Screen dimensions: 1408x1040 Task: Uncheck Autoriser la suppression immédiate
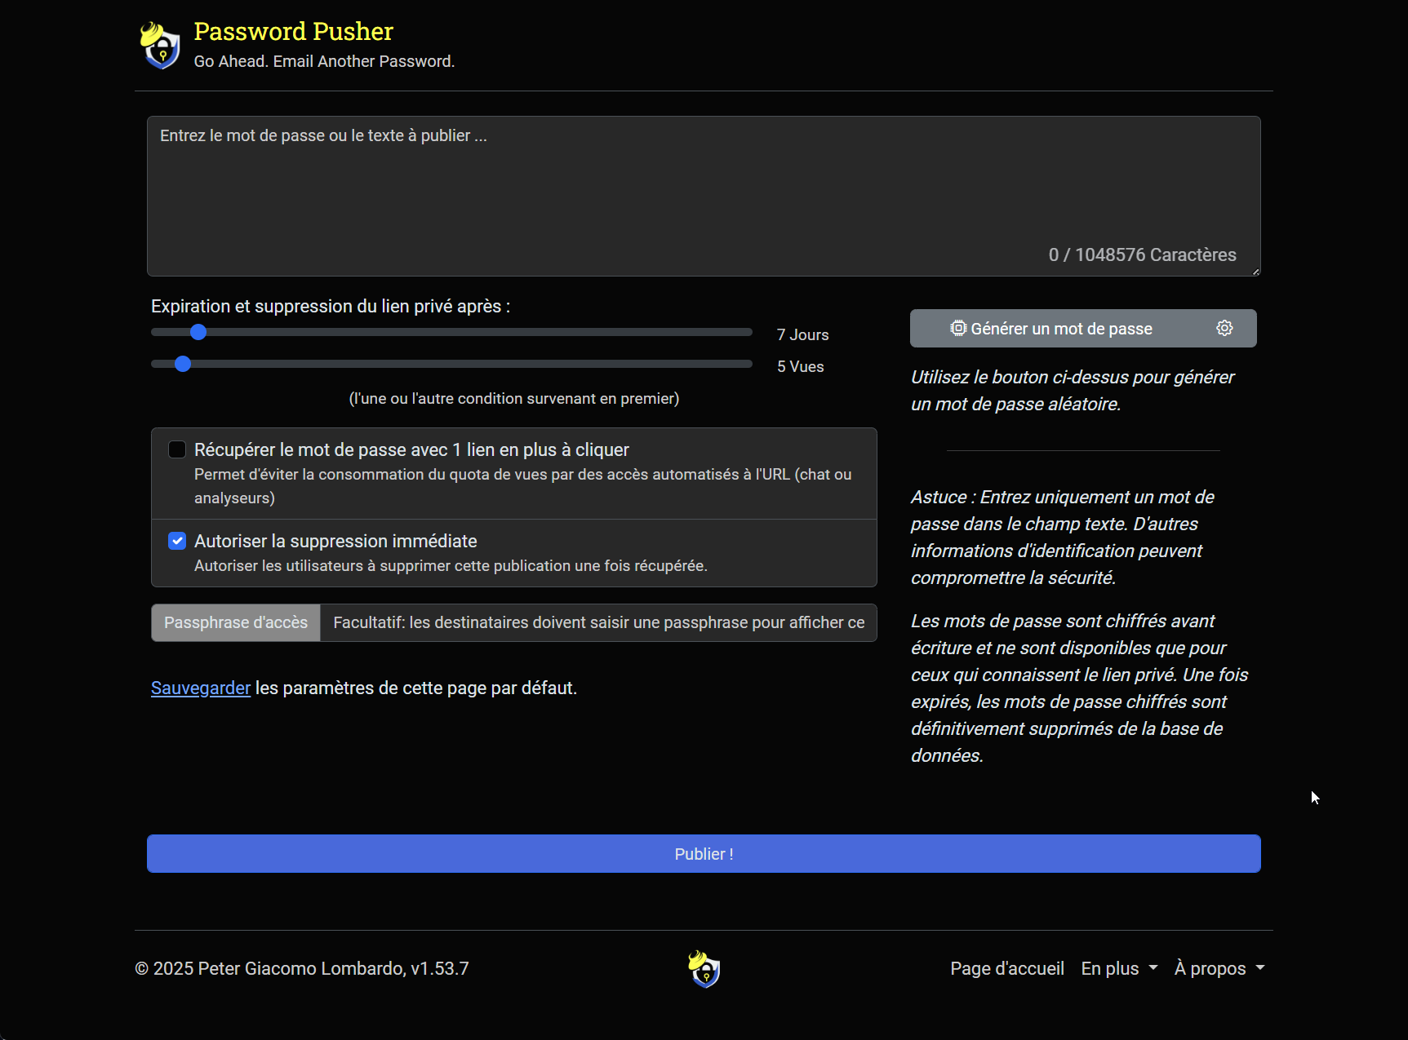coord(177,541)
